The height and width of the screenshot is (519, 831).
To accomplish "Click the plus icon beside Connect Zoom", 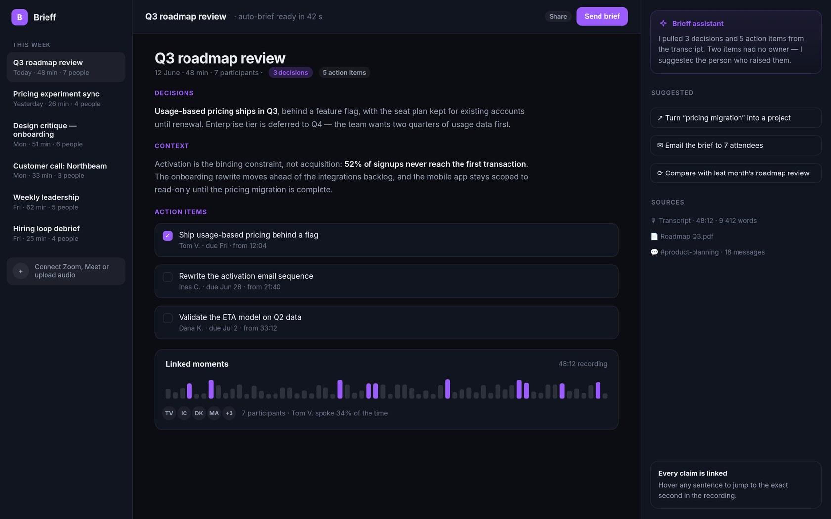I will pos(21,271).
